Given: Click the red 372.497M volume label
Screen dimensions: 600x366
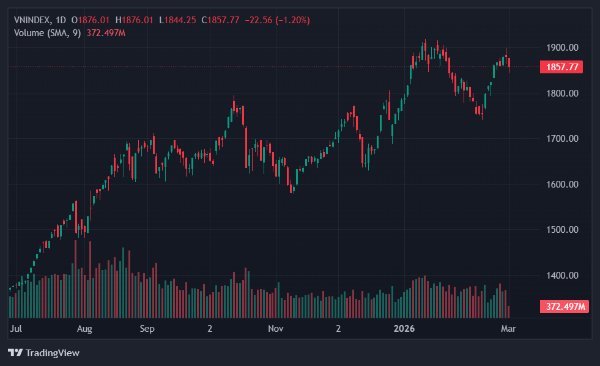Looking at the screenshot, I should (564, 307).
